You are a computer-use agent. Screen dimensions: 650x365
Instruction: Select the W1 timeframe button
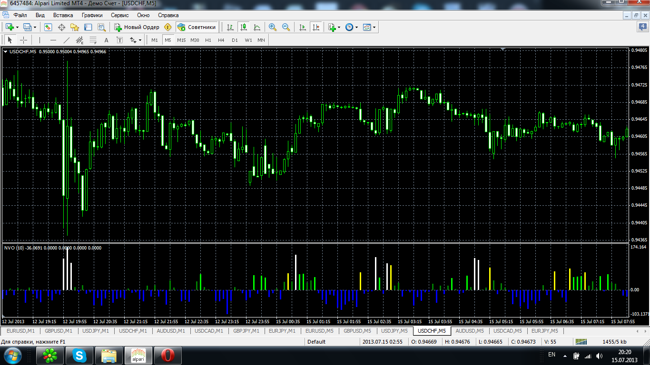pos(248,40)
